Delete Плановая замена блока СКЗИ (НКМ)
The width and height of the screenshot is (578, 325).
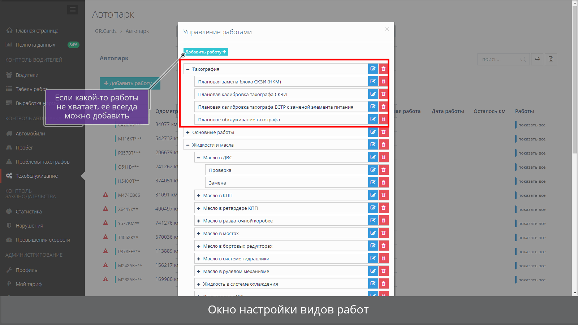pos(383,81)
